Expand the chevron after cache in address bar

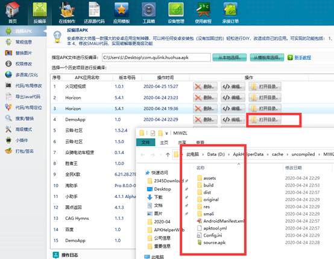tap(288, 154)
